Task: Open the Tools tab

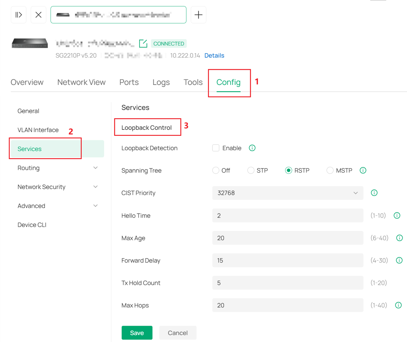Action: (193, 82)
